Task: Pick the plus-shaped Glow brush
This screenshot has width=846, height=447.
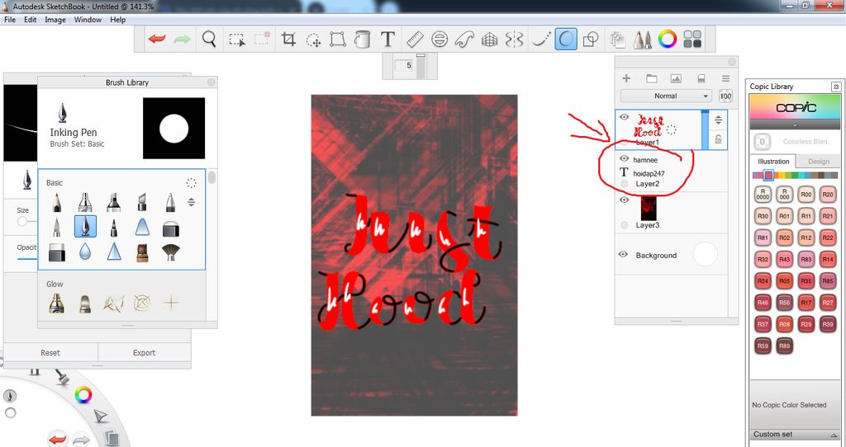Action: tap(170, 303)
